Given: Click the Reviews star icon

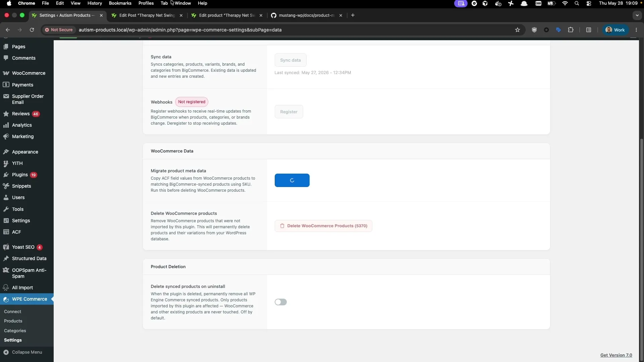Looking at the screenshot, I should (6, 114).
